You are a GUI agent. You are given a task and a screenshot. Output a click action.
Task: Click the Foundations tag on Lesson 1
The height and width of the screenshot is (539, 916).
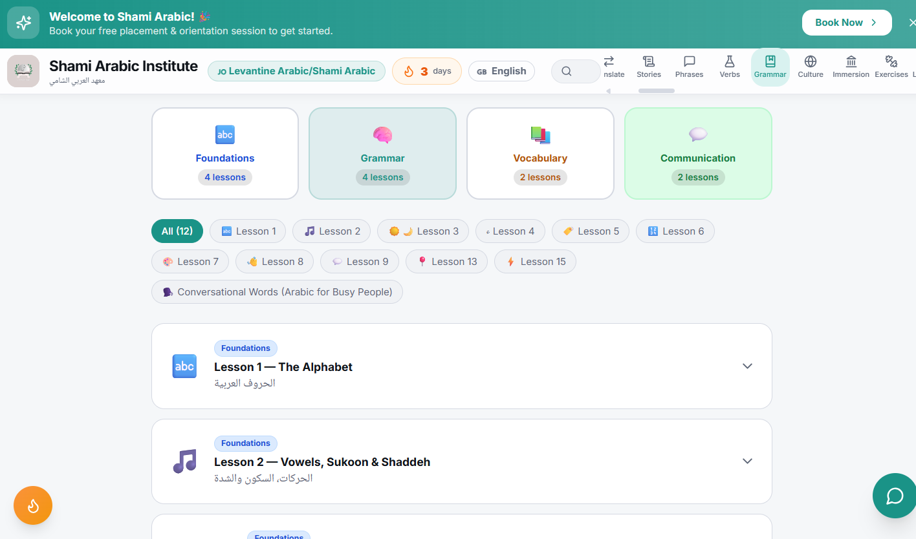point(246,348)
